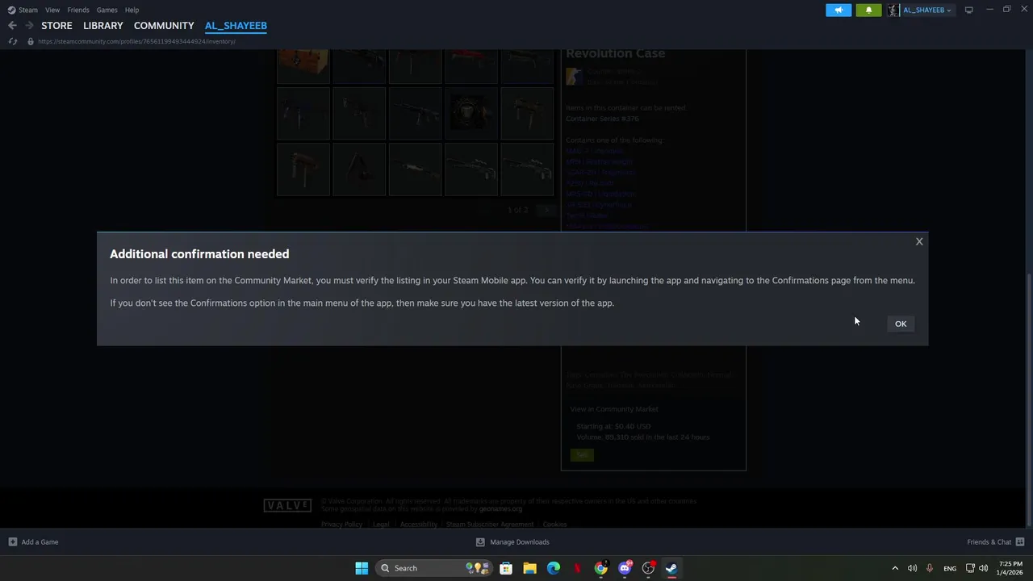Viewport: 1033px width, 581px height.
Task: Navigate back with the back arrow
Action: [x=12, y=26]
